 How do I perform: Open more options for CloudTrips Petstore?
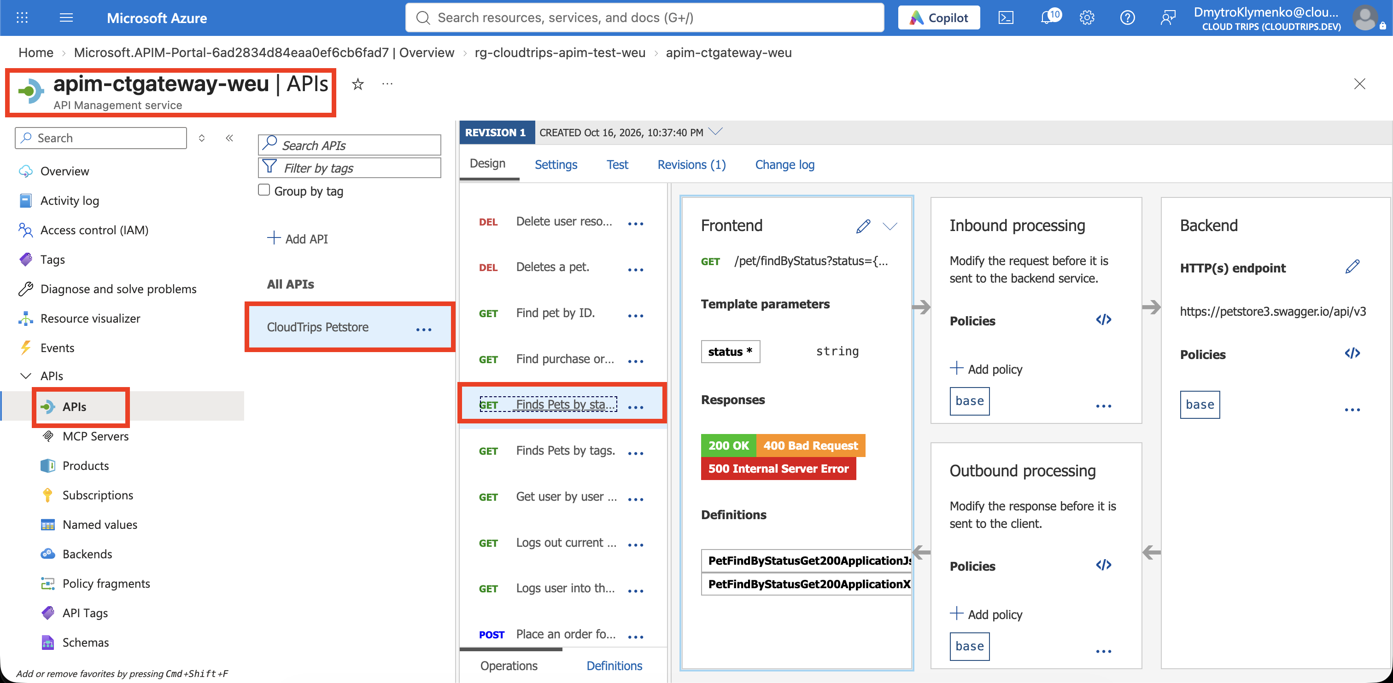coord(423,329)
